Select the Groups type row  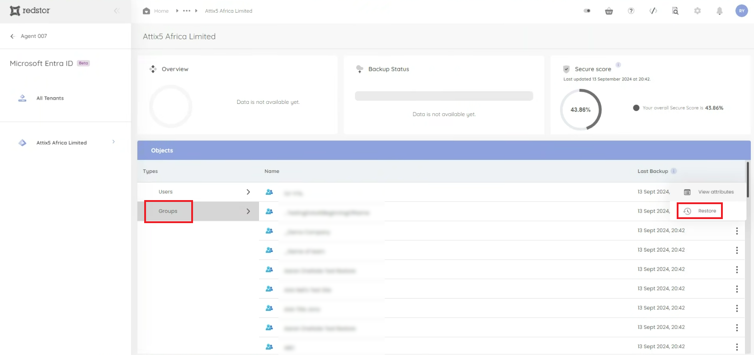click(x=198, y=211)
